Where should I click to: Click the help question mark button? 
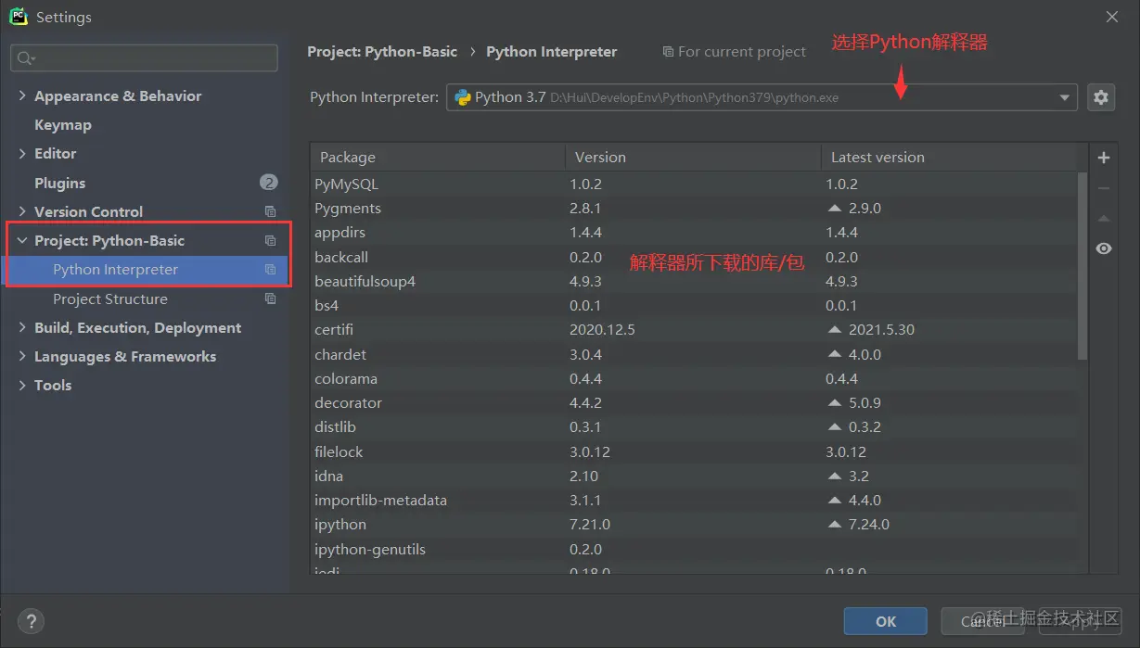pos(31,621)
